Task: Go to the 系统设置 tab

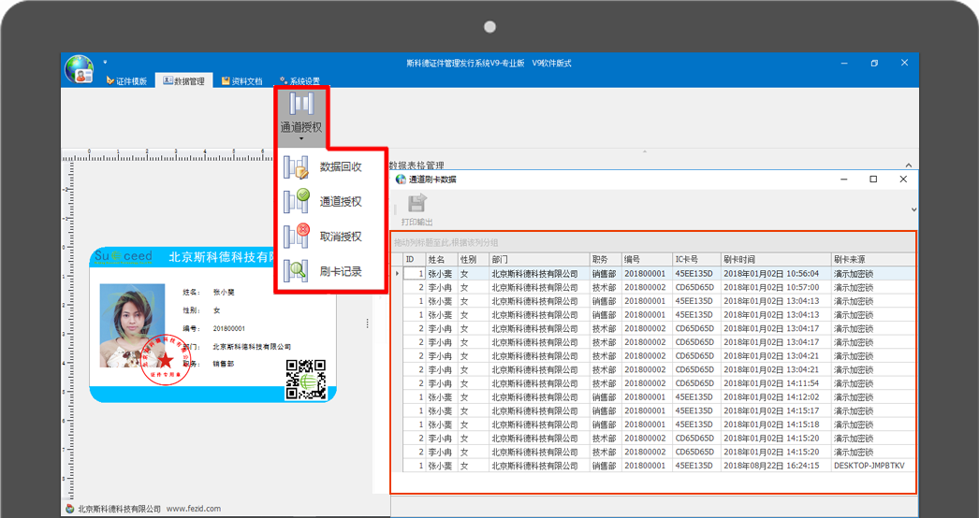Action: 300,81
